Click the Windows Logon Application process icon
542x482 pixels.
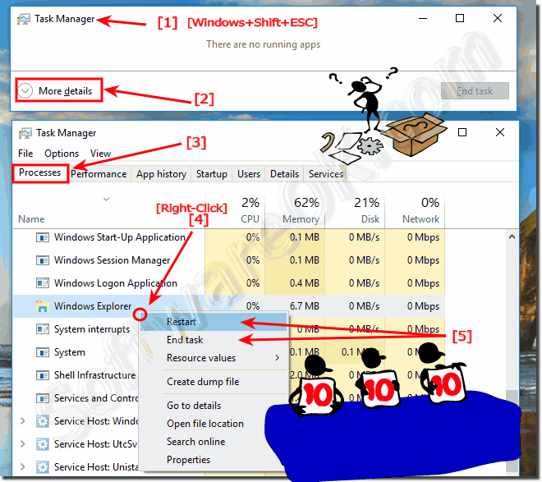[x=43, y=283]
